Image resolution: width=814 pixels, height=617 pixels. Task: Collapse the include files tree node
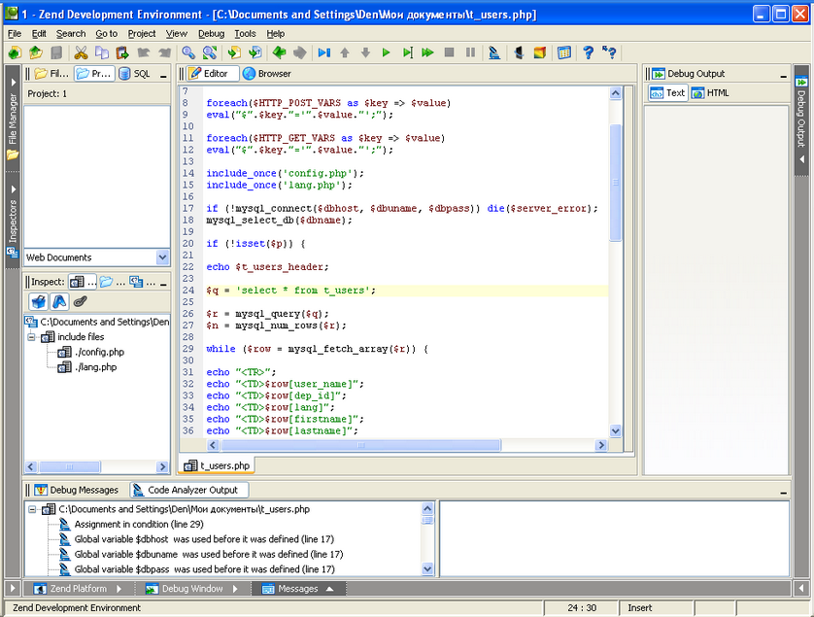tap(32, 337)
